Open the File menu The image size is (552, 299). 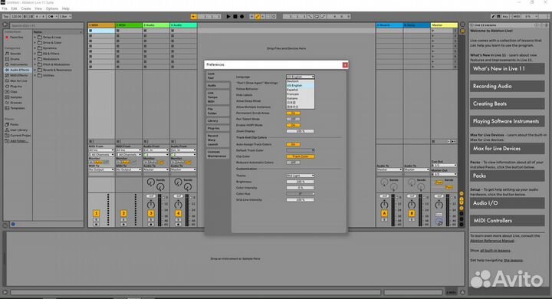[x=5, y=8]
